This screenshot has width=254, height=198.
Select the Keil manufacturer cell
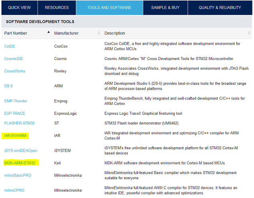pos(57,163)
